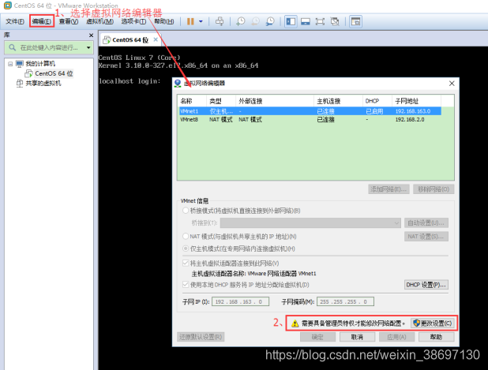Click the orange pause VM icon
The image size is (488, 370).
coord(190,21)
